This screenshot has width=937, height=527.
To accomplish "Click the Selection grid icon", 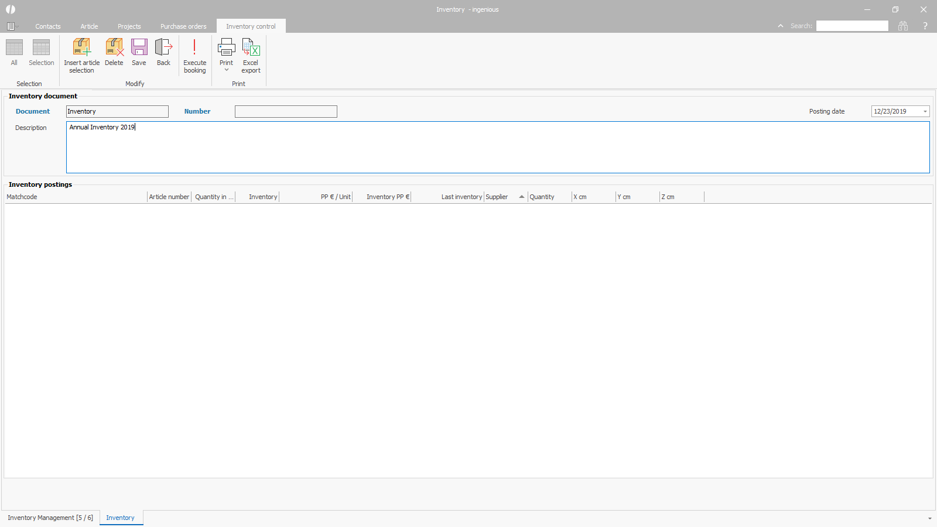I will click(41, 48).
